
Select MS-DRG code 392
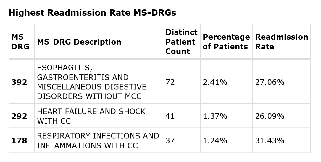19,82
